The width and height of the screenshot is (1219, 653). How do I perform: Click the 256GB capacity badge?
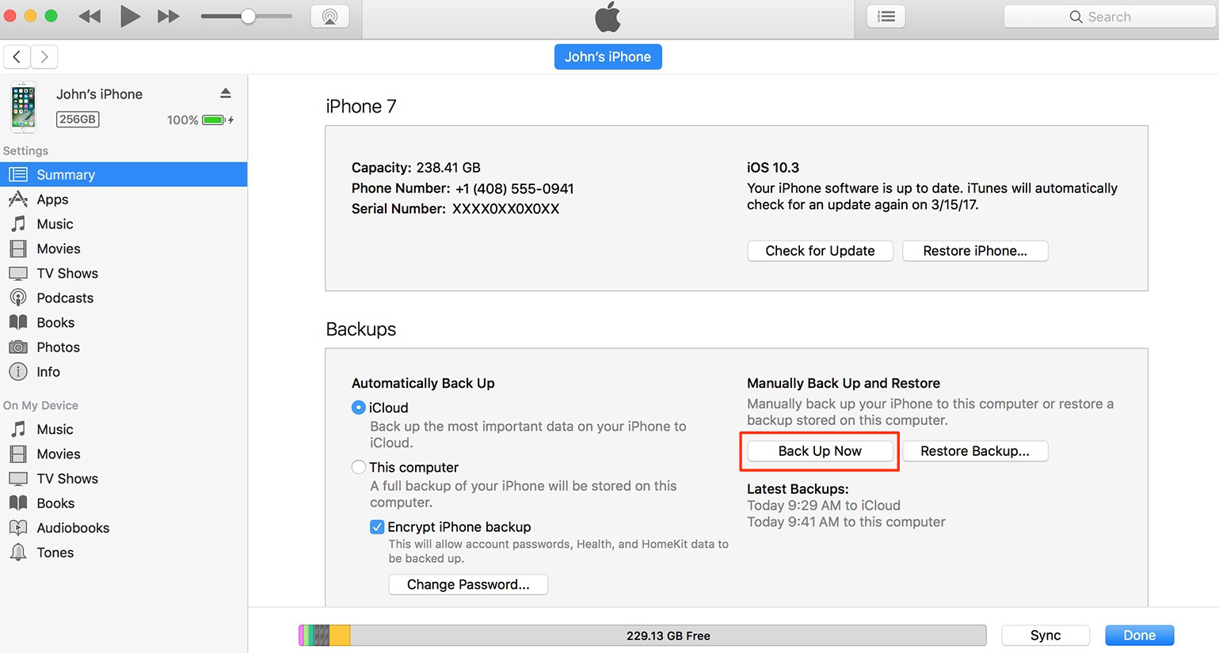78,120
